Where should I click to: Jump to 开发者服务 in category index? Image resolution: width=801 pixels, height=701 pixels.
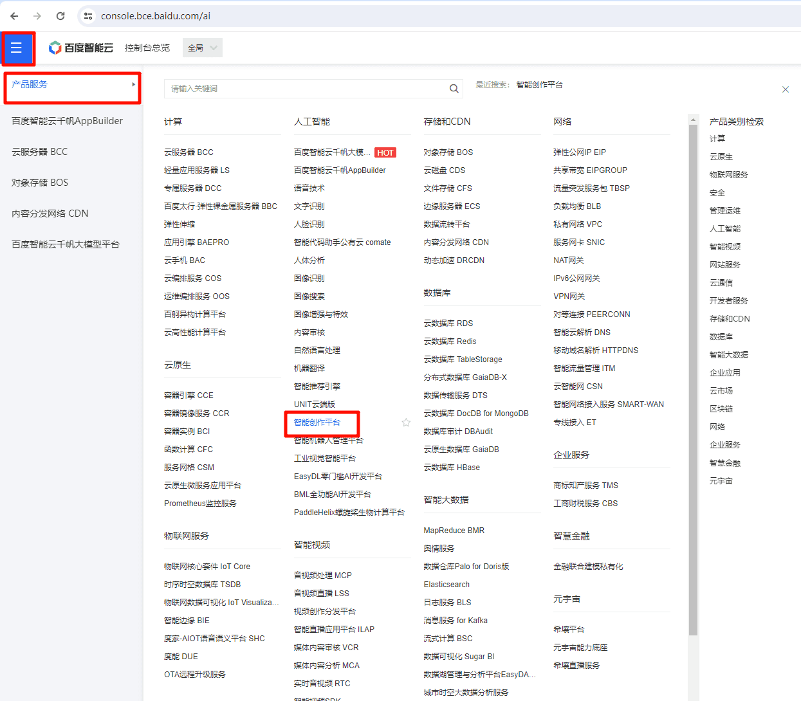click(x=729, y=301)
